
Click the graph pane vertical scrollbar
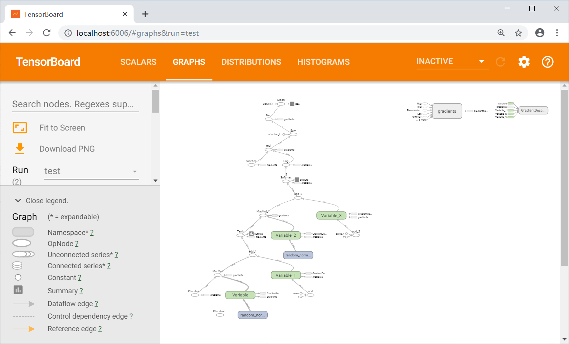coord(564,177)
